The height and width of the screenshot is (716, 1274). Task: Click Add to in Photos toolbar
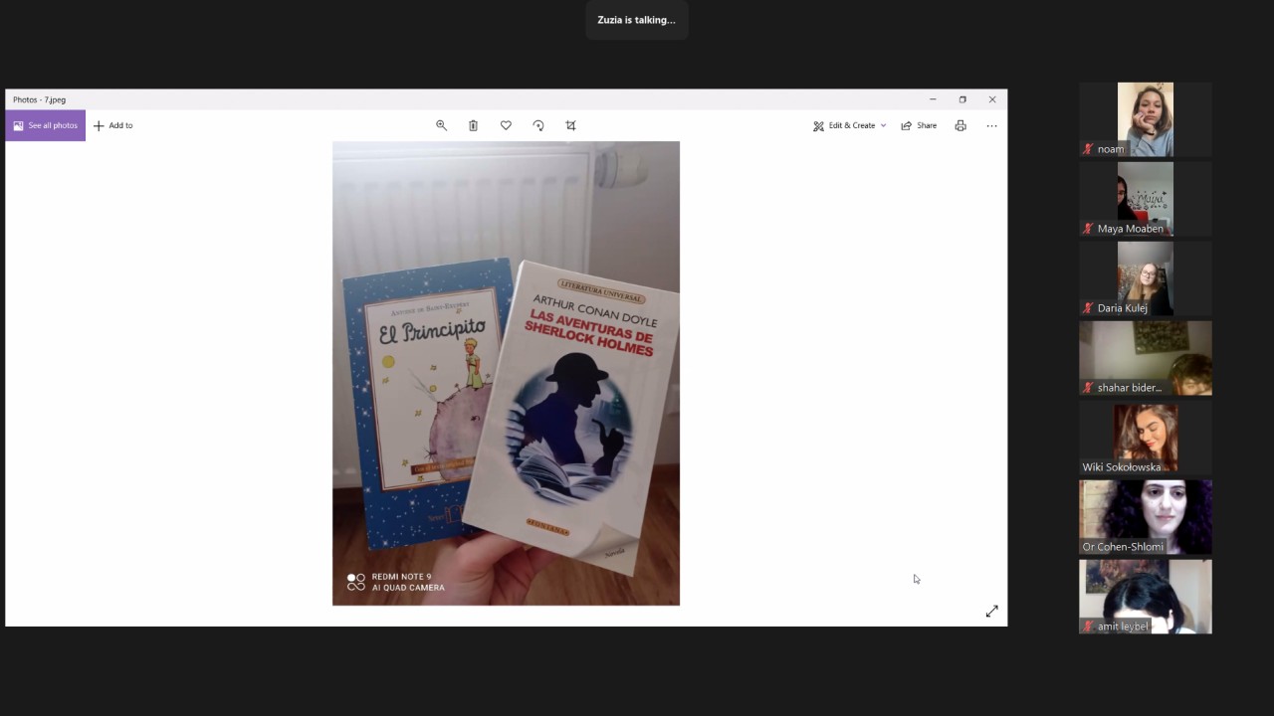click(112, 125)
